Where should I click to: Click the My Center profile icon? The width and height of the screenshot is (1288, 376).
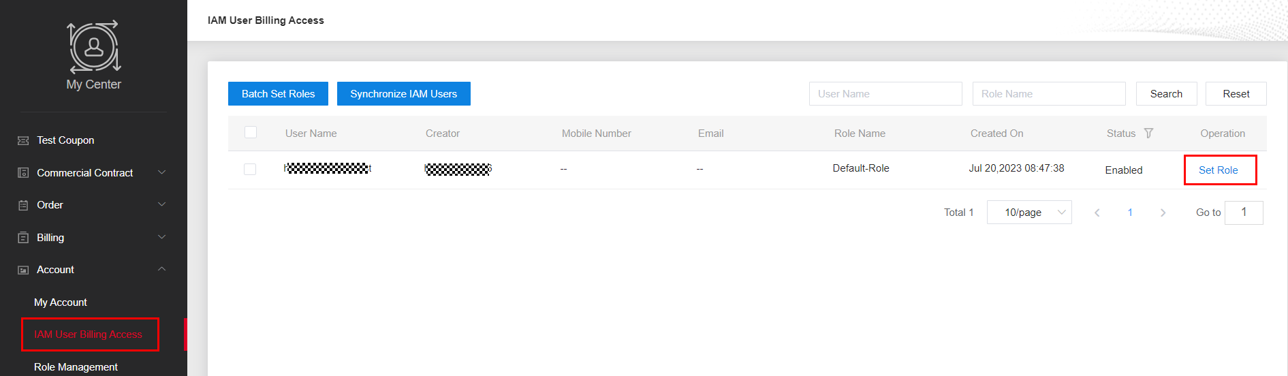pos(94,46)
